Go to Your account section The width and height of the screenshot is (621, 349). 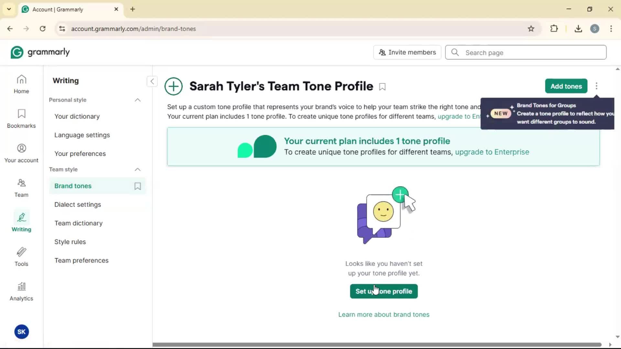pos(21,153)
